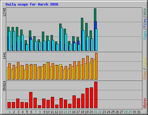Image resolution: width=148 pixels, height=115 pixels.
Task: Select day 18 on the x-axis
Action: 82,112
